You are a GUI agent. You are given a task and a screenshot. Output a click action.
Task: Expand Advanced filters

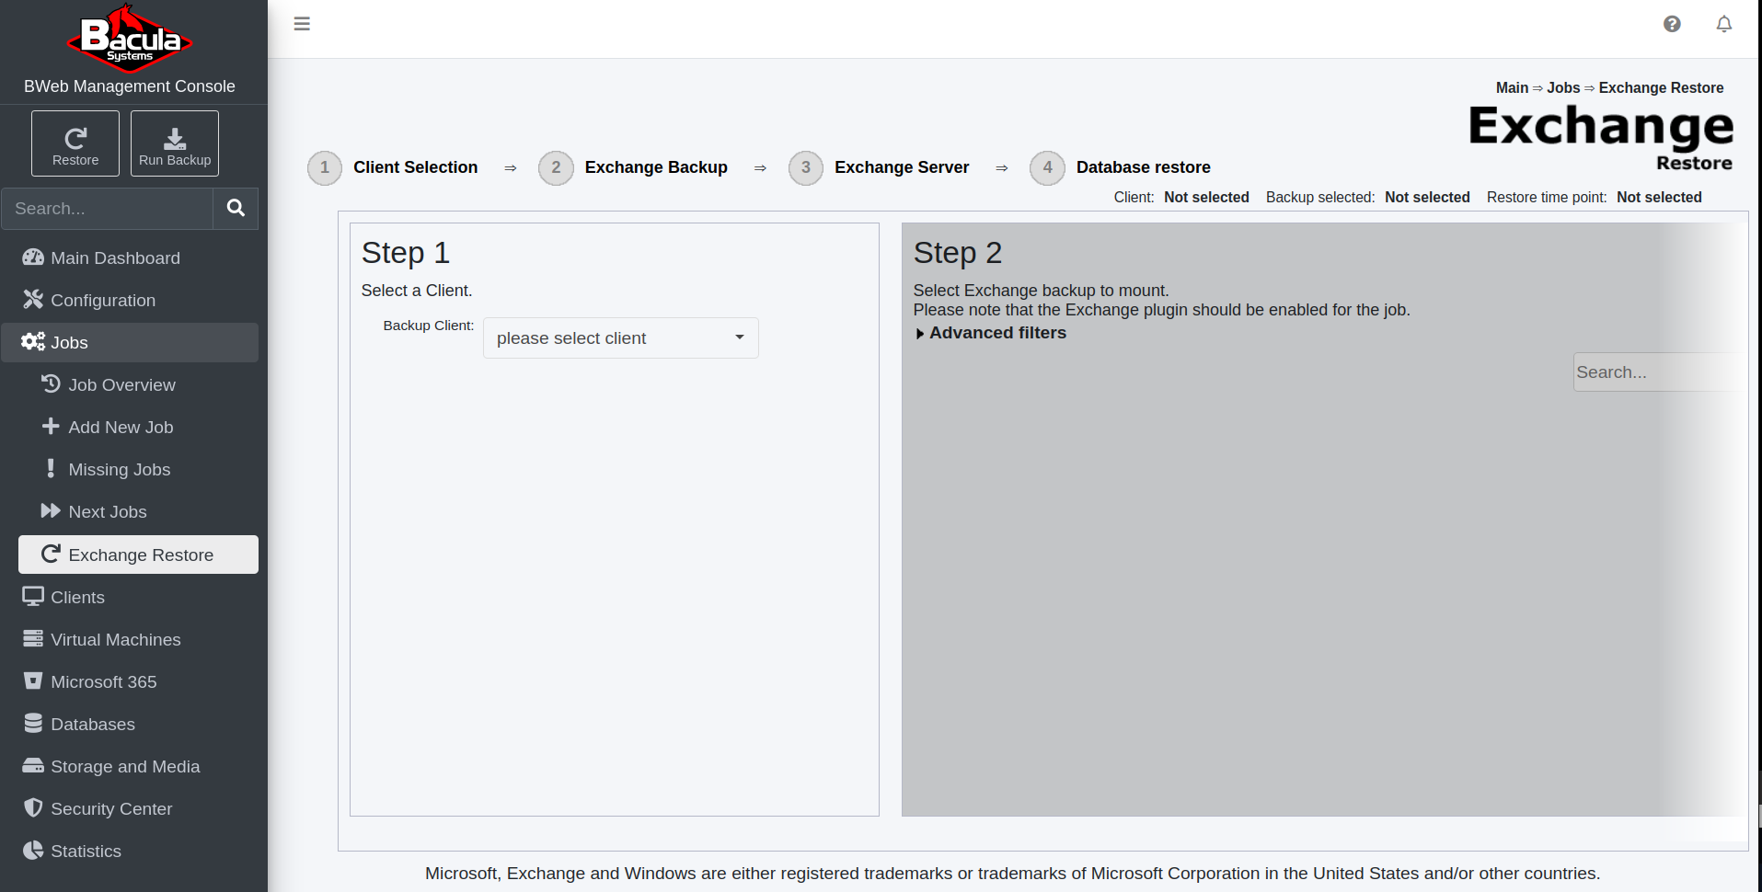pos(990,333)
